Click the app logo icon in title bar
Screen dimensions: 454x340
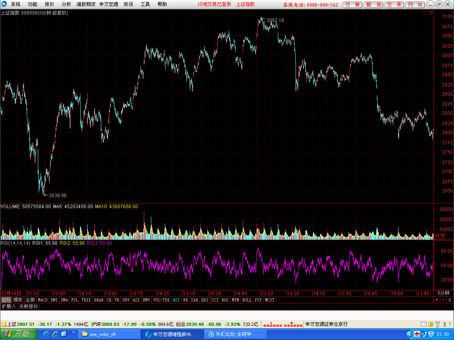[x=4, y=4]
